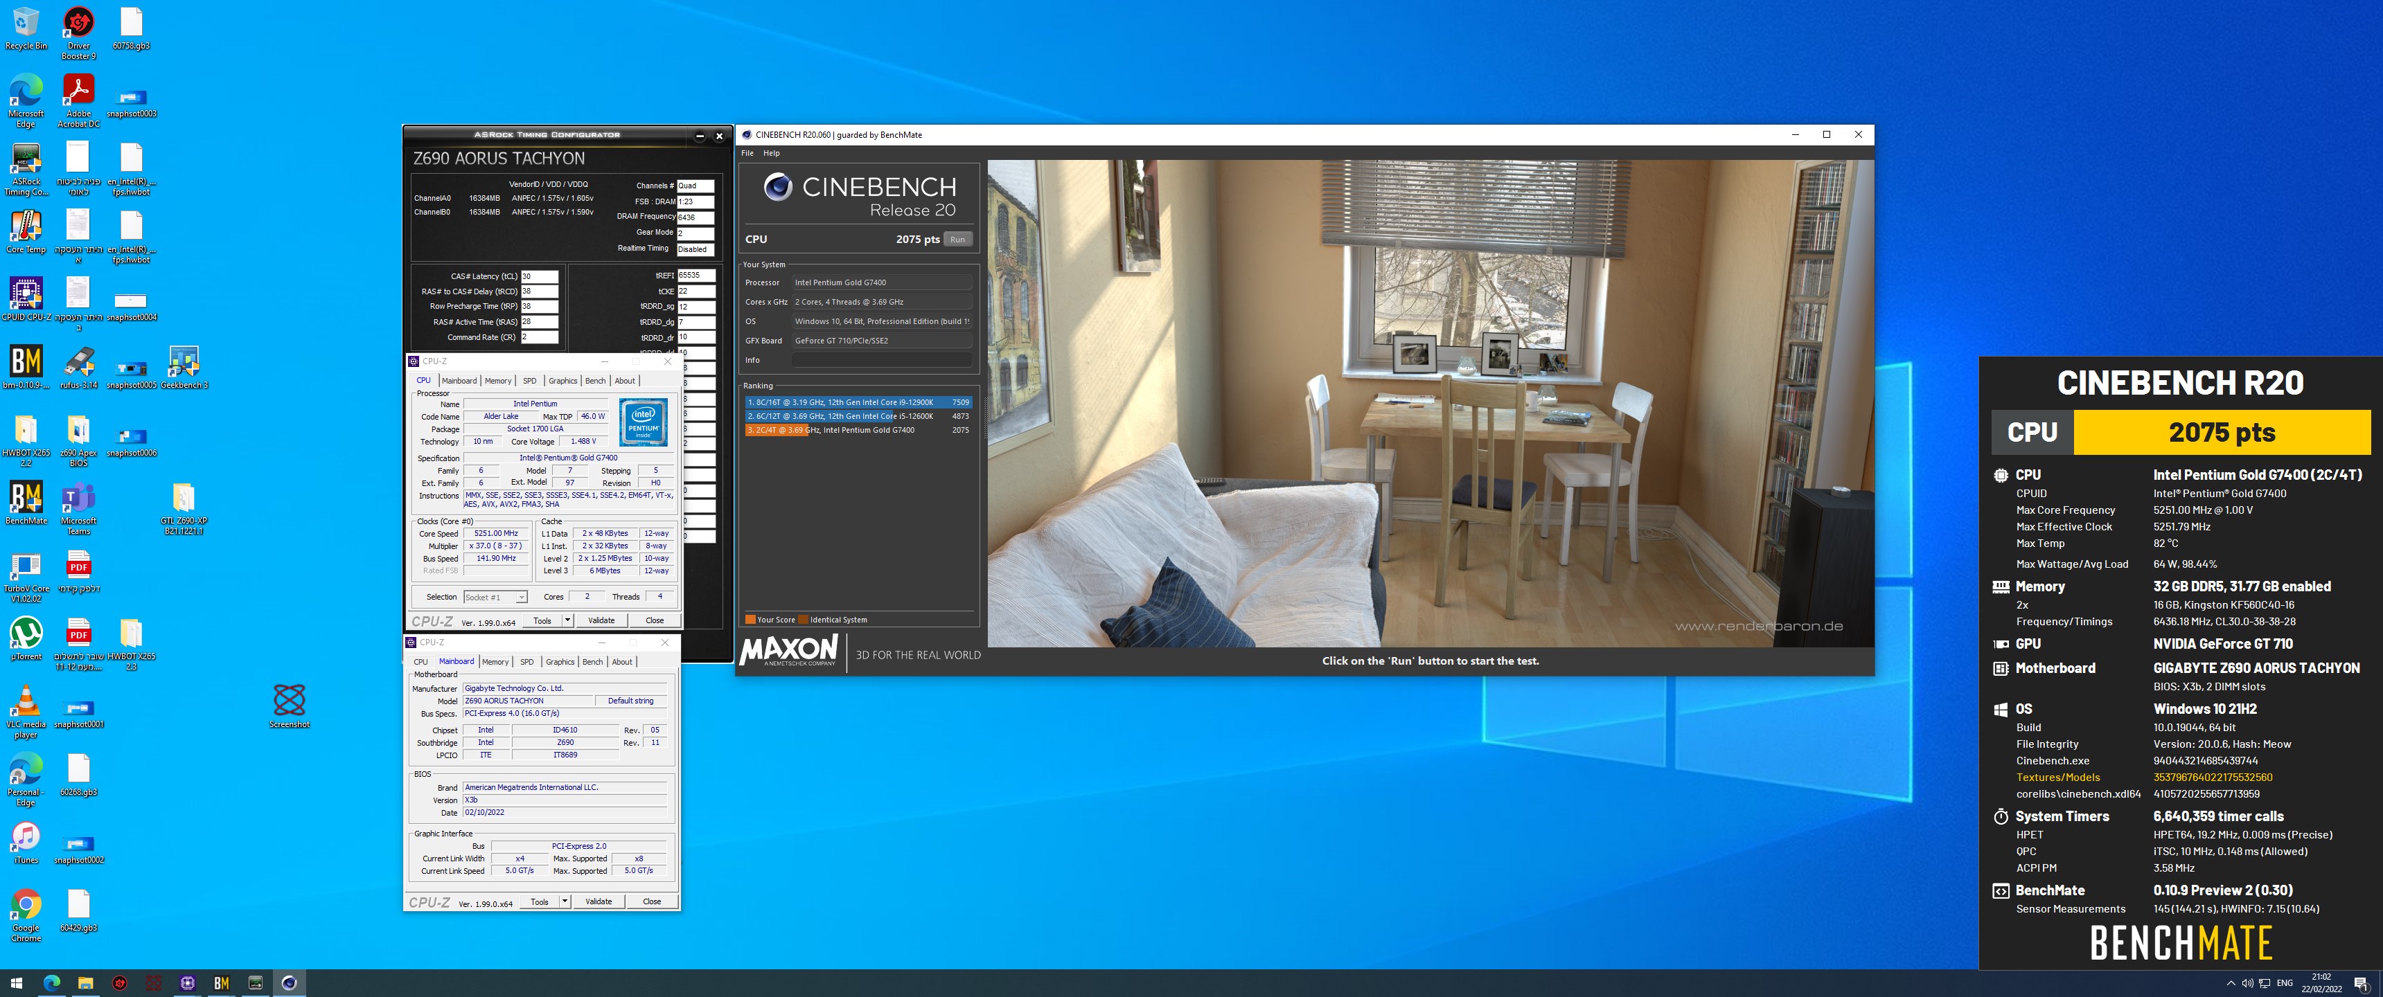Click the 2075 pts score in BenchMate overlay
Viewport: 2383px width, 997px height.
[x=2222, y=432]
